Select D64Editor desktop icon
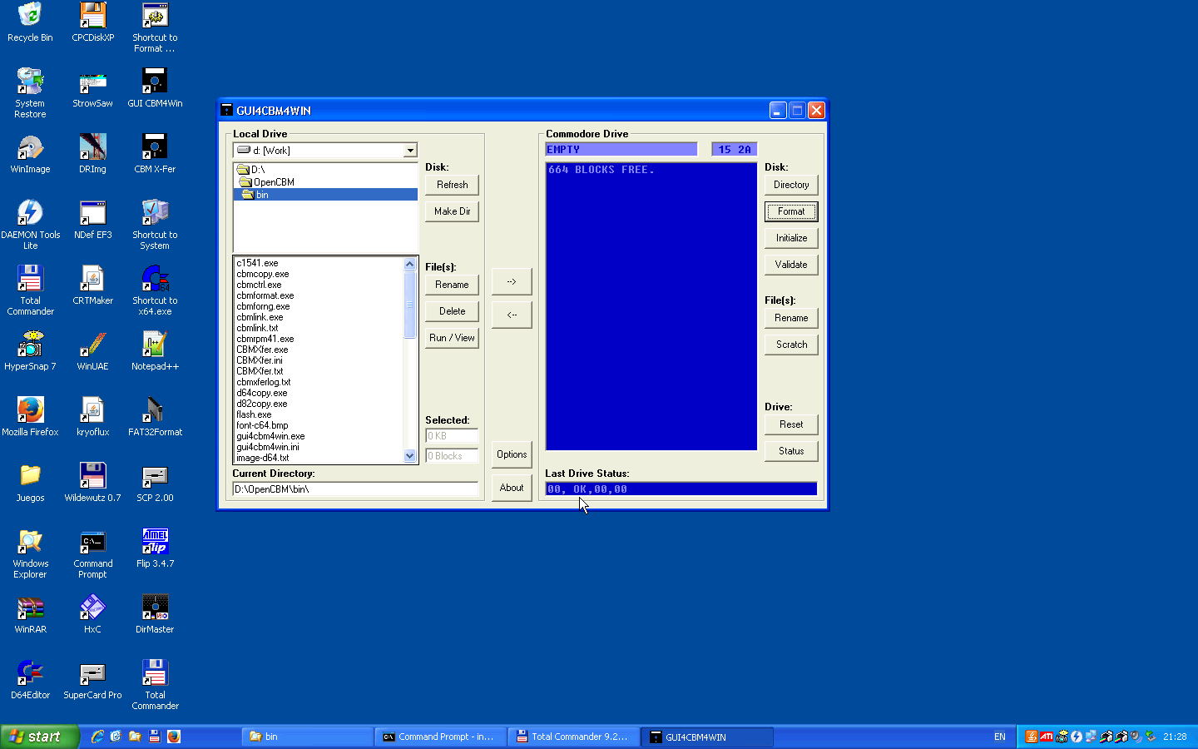This screenshot has width=1198, height=749. click(30, 680)
